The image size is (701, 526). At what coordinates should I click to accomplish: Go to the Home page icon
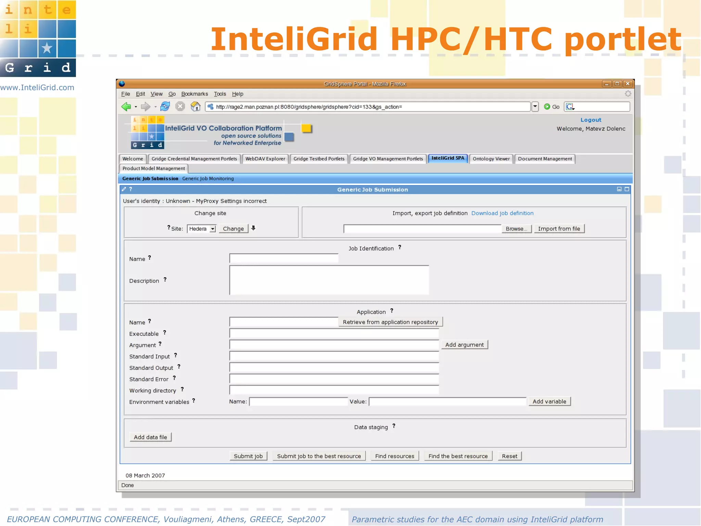[195, 107]
